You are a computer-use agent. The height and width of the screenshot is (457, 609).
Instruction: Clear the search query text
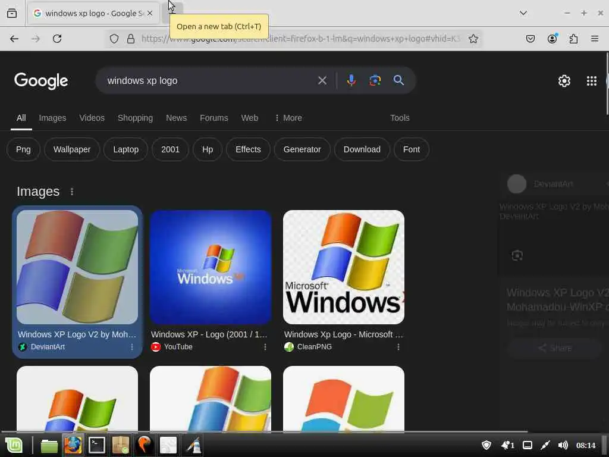point(322,80)
